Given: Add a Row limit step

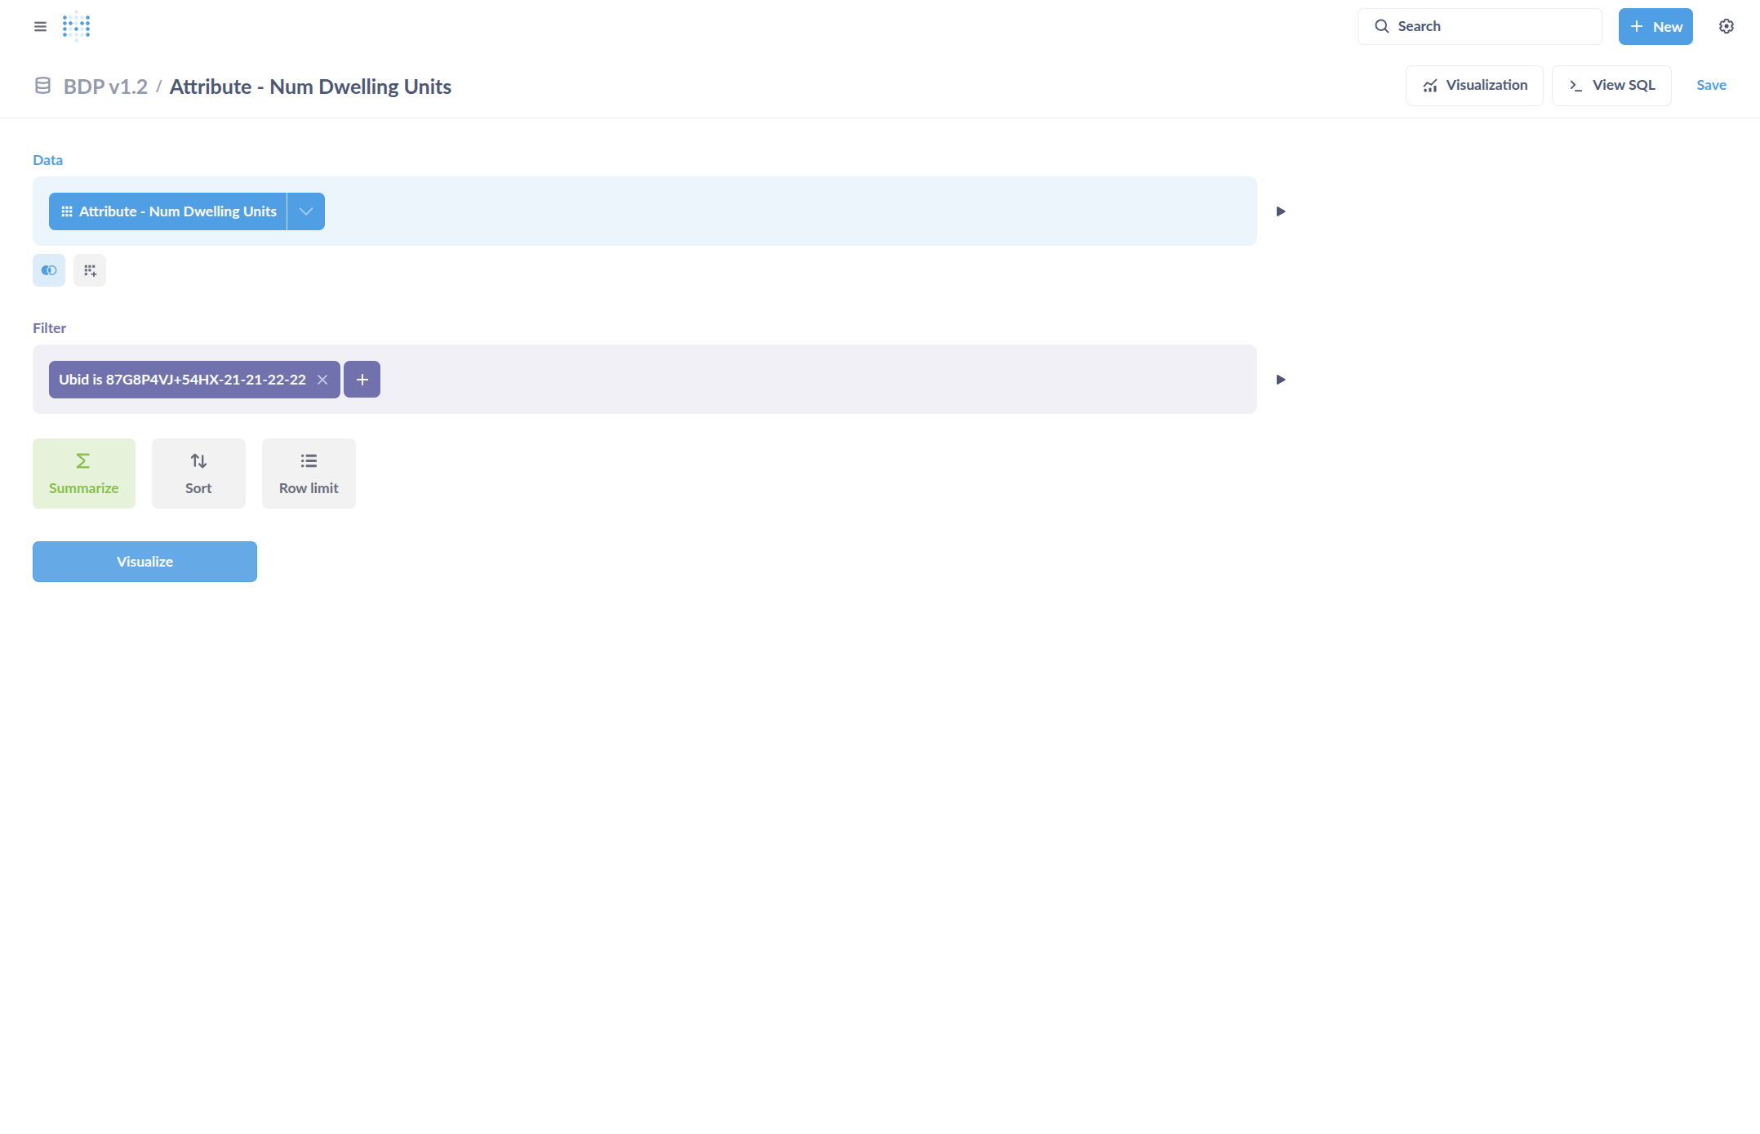Looking at the screenshot, I should pyautogui.click(x=309, y=474).
